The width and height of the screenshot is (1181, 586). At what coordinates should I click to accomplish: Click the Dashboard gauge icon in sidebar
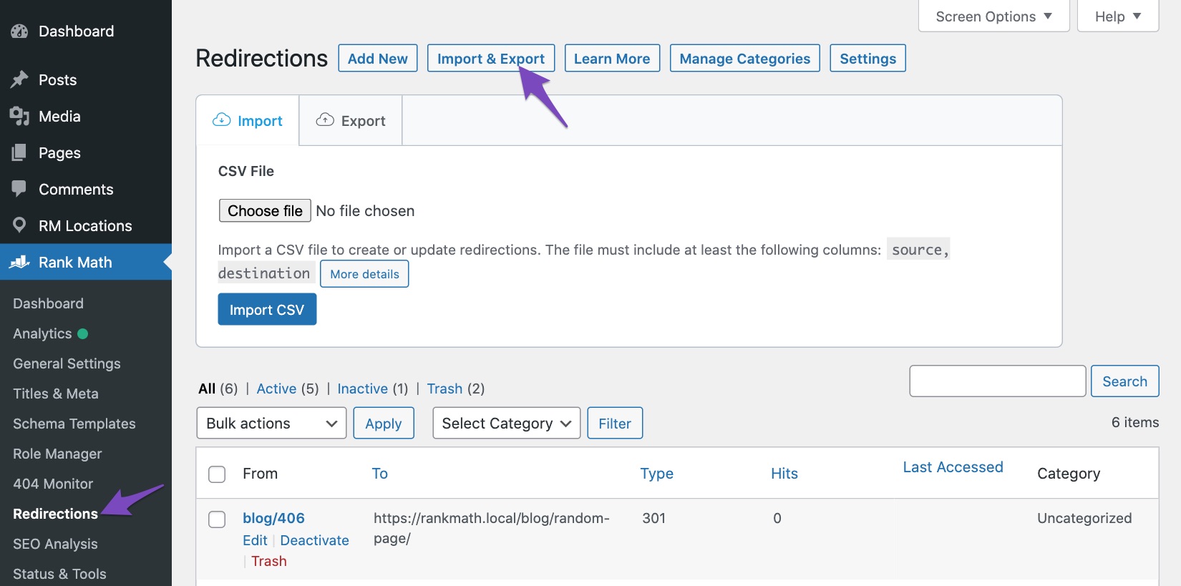[x=19, y=31]
